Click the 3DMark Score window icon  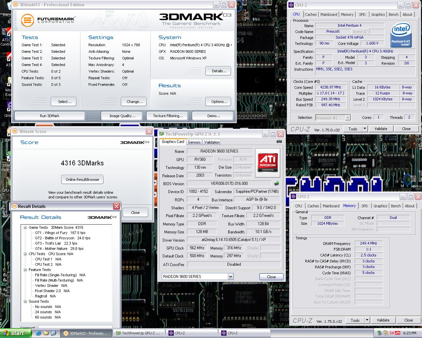click(15, 131)
